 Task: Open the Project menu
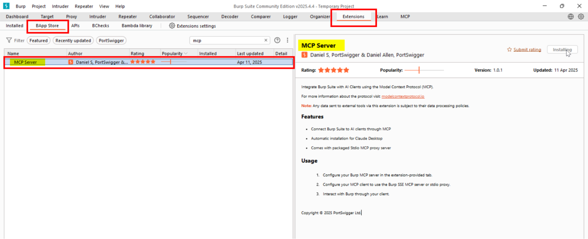click(39, 6)
